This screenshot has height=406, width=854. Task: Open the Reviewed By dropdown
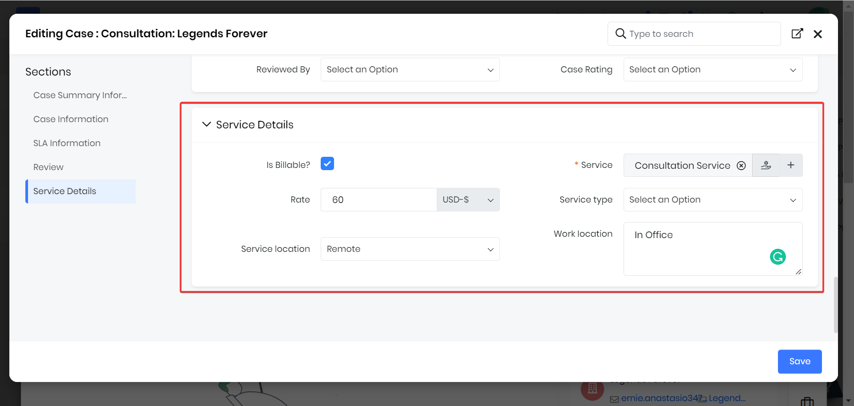410,70
